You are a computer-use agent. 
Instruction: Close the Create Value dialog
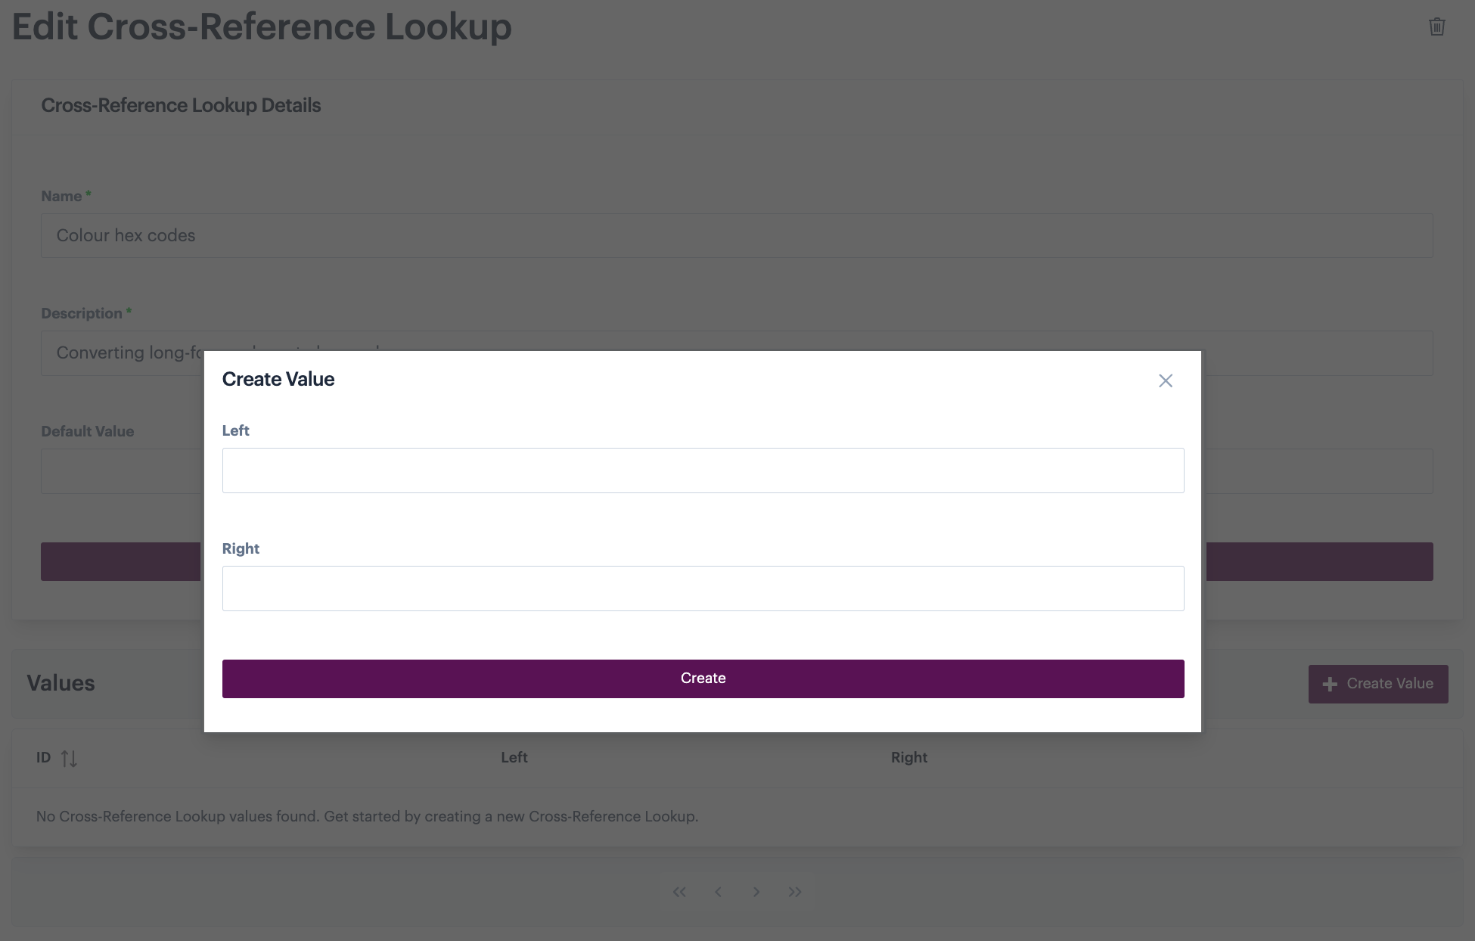[x=1166, y=380]
